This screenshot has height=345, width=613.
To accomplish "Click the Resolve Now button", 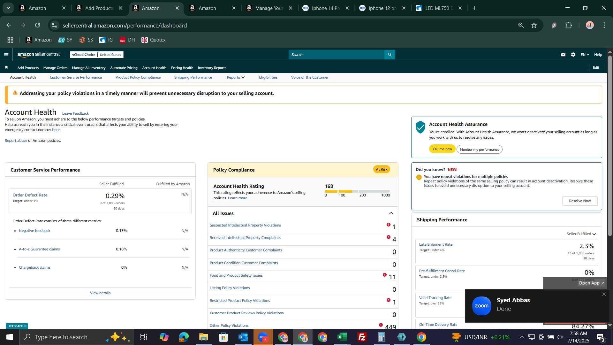I will point(580,201).
